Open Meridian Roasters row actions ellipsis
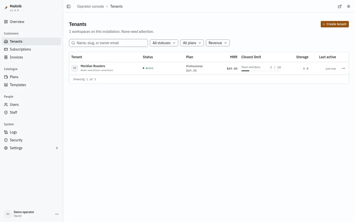 [343, 68]
